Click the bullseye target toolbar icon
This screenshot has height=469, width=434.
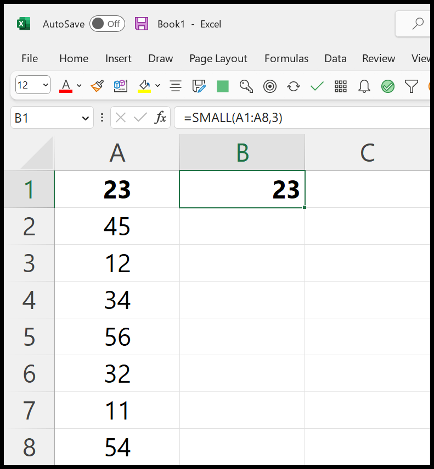tap(269, 86)
